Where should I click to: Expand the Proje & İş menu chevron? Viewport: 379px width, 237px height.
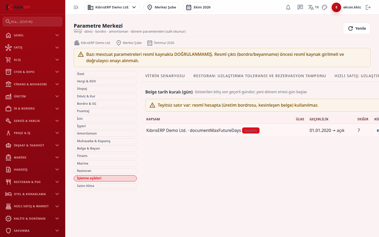coord(57,133)
